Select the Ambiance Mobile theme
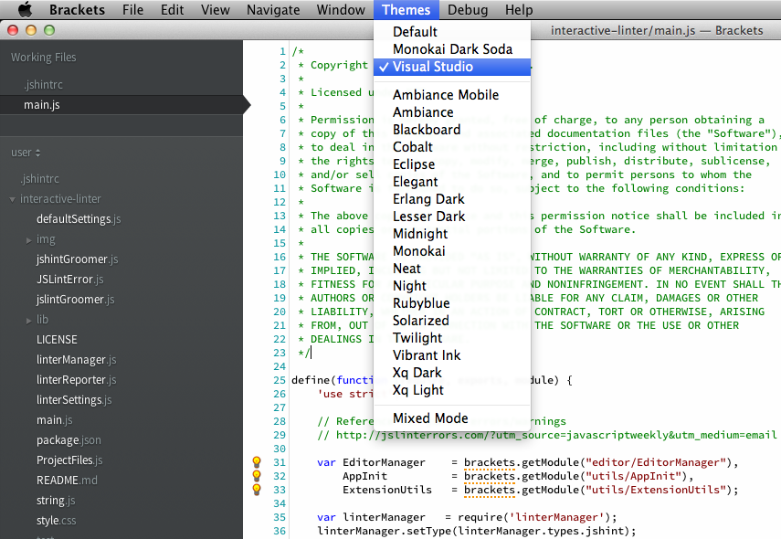This screenshot has height=539, width=781. pos(452,95)
